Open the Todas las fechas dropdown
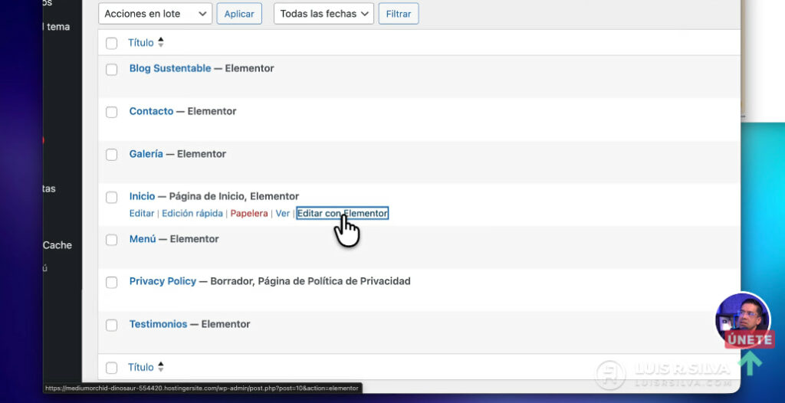The image size is (785, 403). coord(324,14)
